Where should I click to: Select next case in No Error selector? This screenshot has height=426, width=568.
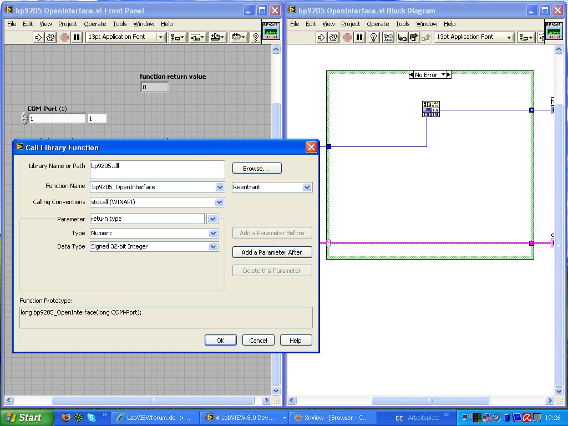click(448, 75)
